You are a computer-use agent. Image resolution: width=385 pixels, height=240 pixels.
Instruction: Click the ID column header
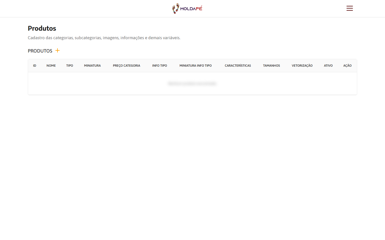tap(34, 66)
